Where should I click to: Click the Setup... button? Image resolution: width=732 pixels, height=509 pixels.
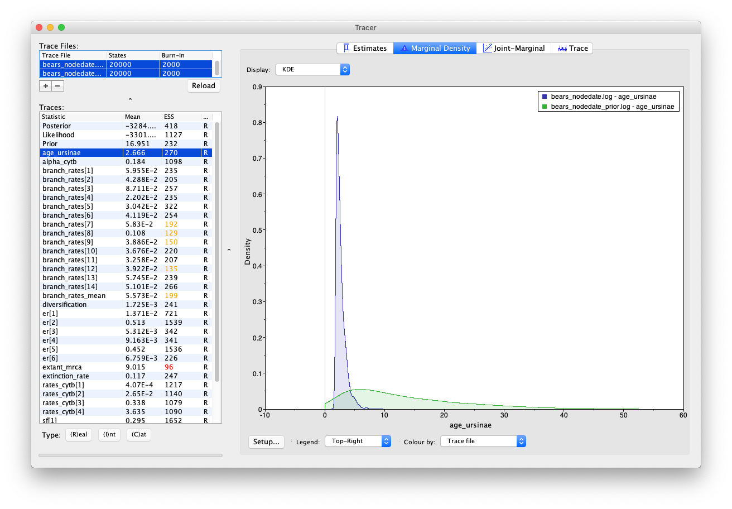click(x=266, y=441)
